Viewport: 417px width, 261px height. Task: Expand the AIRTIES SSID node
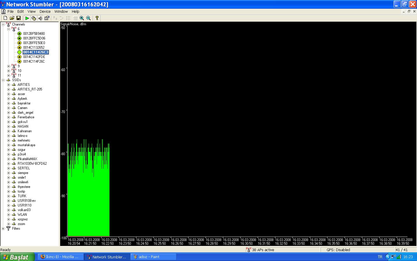tap(8, 85)
